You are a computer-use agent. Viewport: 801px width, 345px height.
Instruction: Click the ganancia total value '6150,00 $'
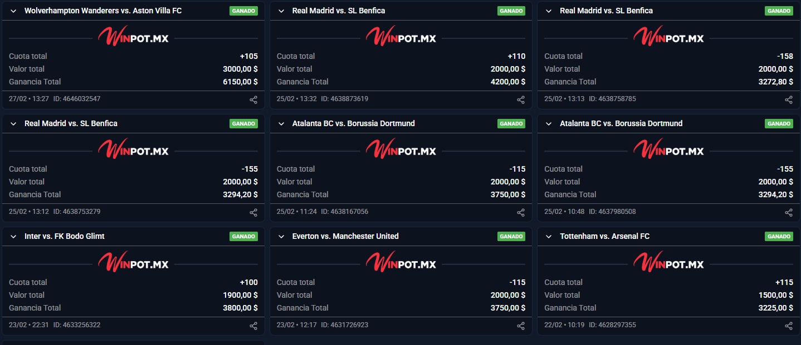(x=240, y=82)
